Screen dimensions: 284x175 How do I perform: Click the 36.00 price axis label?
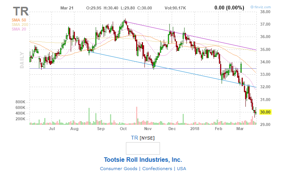coord(265,37)
